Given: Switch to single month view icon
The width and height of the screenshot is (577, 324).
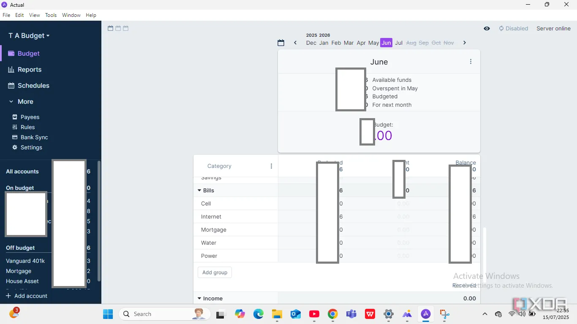Looking at the screenshot, I should pyautogui.click(x=111, y=28).
